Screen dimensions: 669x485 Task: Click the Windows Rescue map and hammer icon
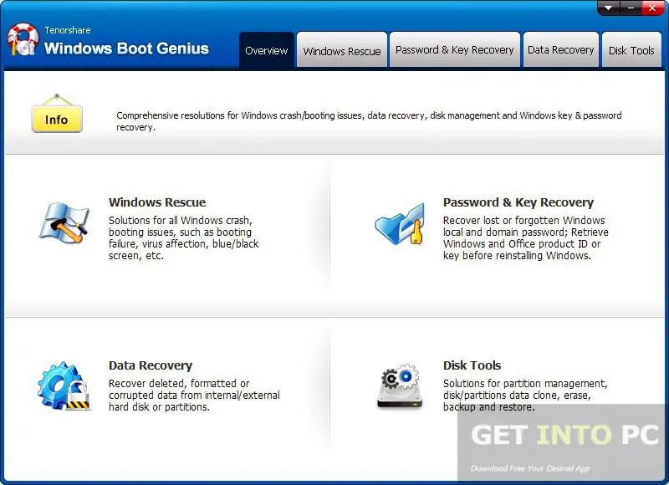click(x=64, y=222)
